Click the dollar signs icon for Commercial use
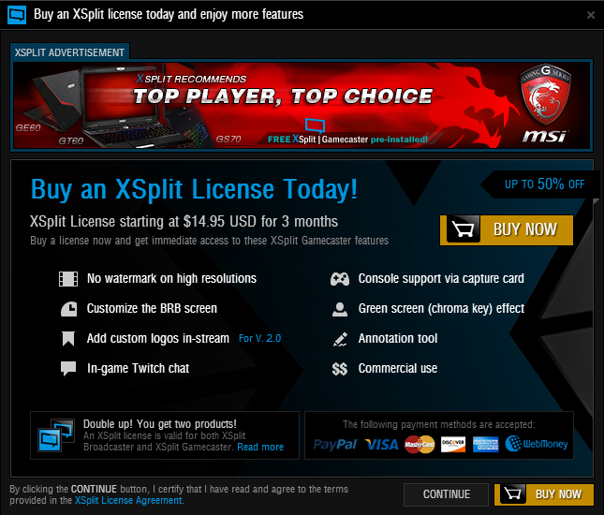604x515 pixels. pos(340,369)
